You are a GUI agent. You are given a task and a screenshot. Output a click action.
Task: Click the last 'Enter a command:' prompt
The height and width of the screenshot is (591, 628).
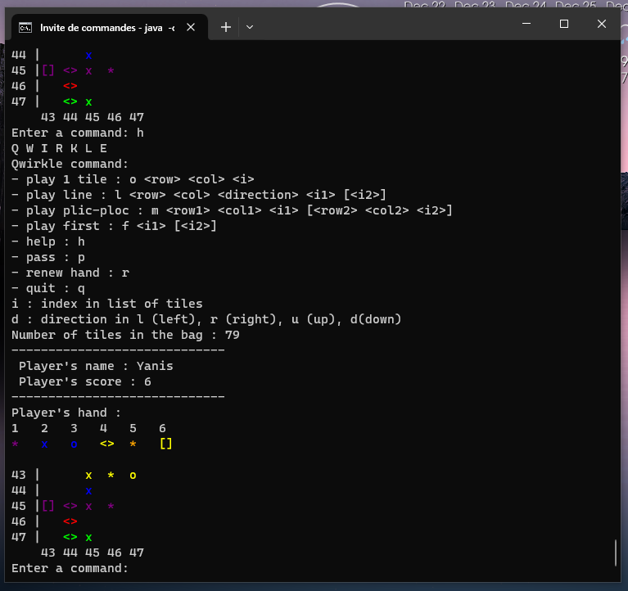(x=70, y=568)
